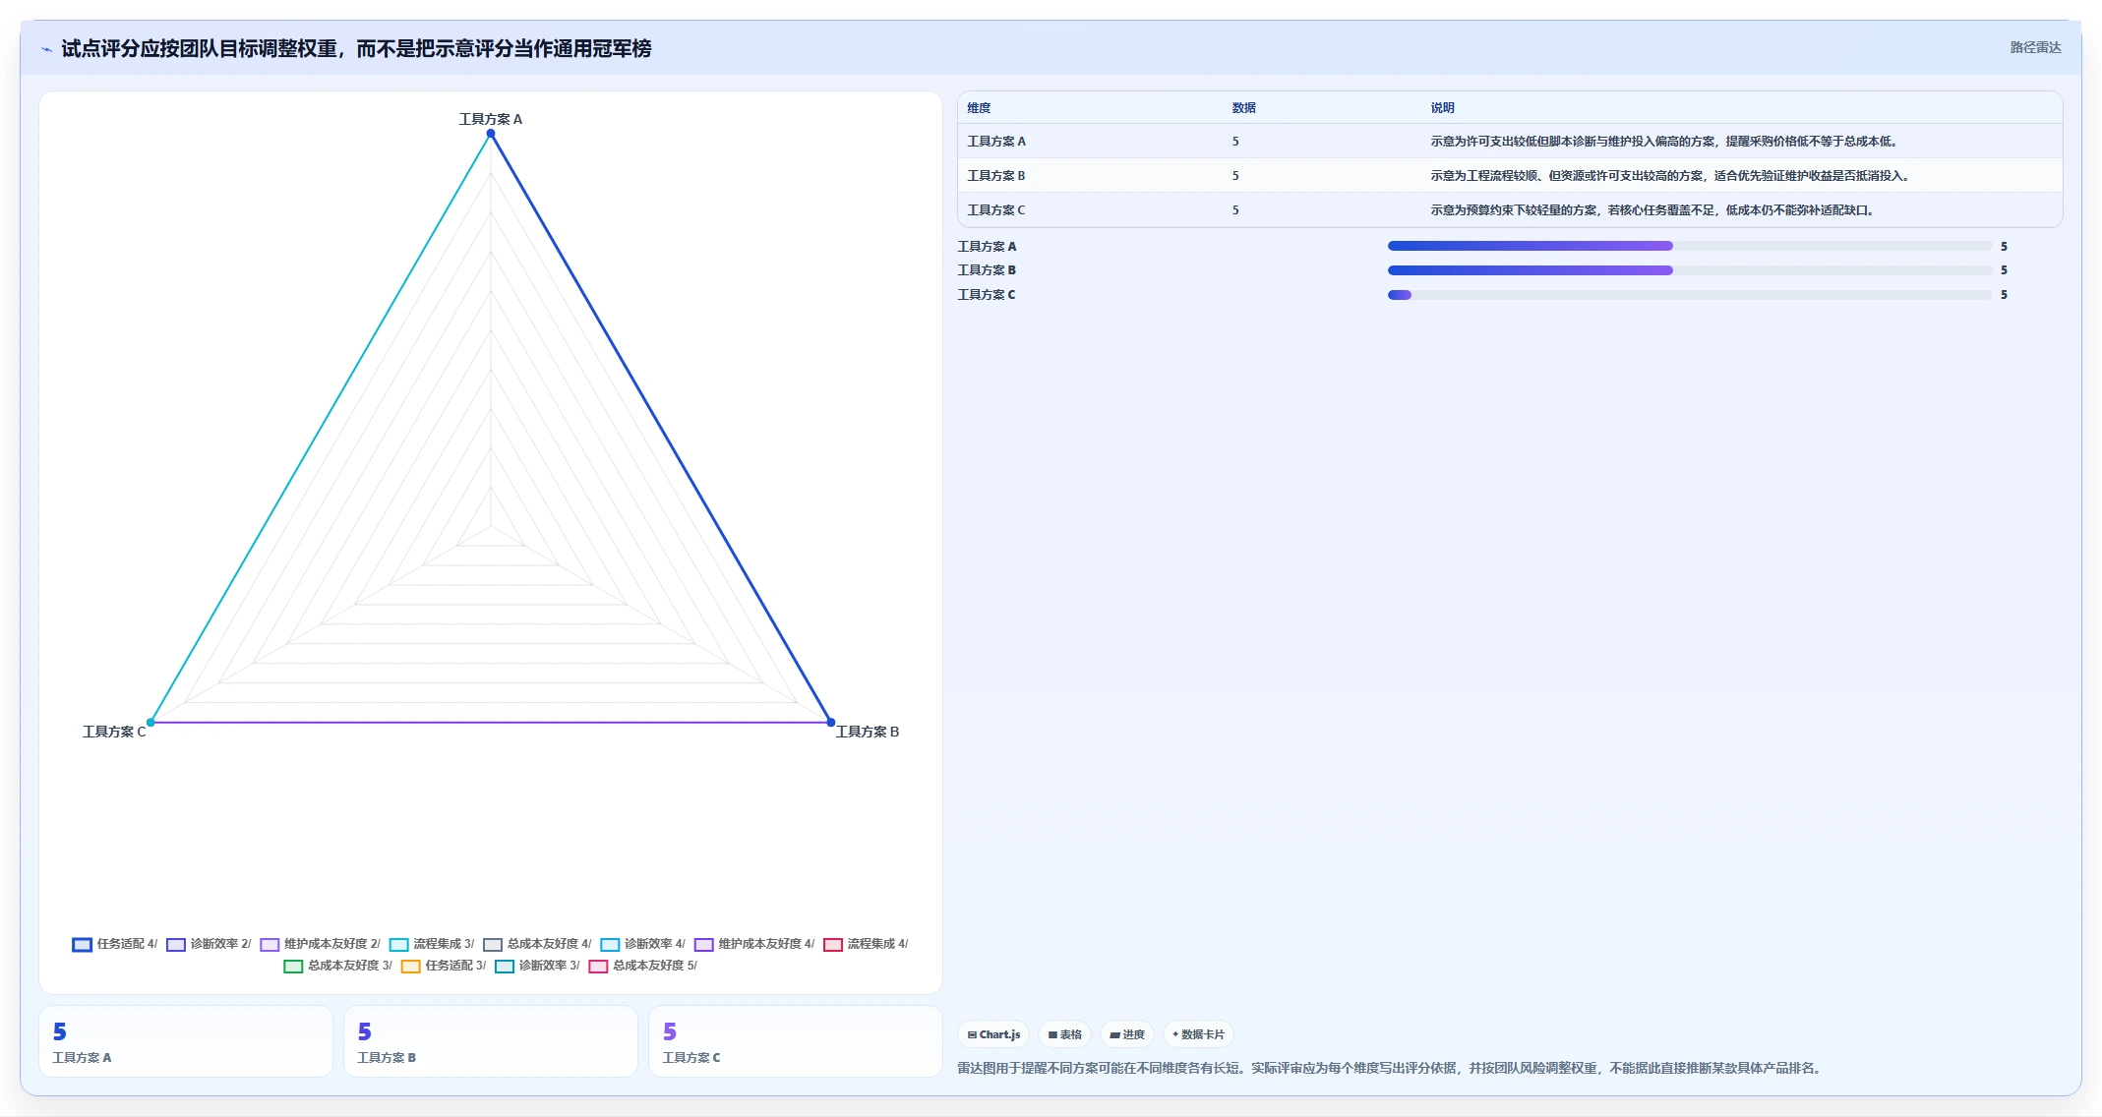
Task: Click the page title about 试点评分
Action: (x=356, y=48)
